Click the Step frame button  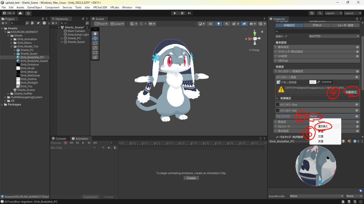189,13
